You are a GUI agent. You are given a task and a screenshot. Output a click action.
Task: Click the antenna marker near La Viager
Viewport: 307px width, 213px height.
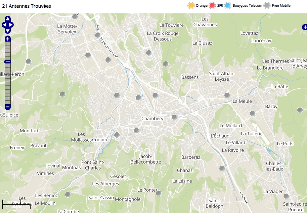[x=286, y=196]
